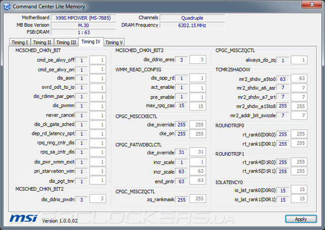
Task: Click CPGC_PATWDBCLCTL cke_override input field
Action: tap(198, 152)
